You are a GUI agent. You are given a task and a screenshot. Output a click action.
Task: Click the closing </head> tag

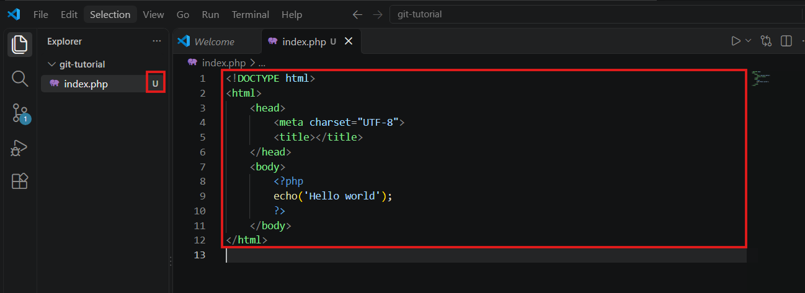tap(270, 152)
